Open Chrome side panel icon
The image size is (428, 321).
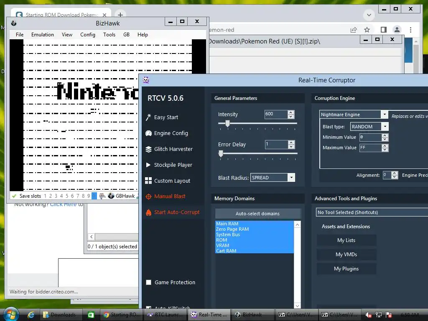click(384, 30)
